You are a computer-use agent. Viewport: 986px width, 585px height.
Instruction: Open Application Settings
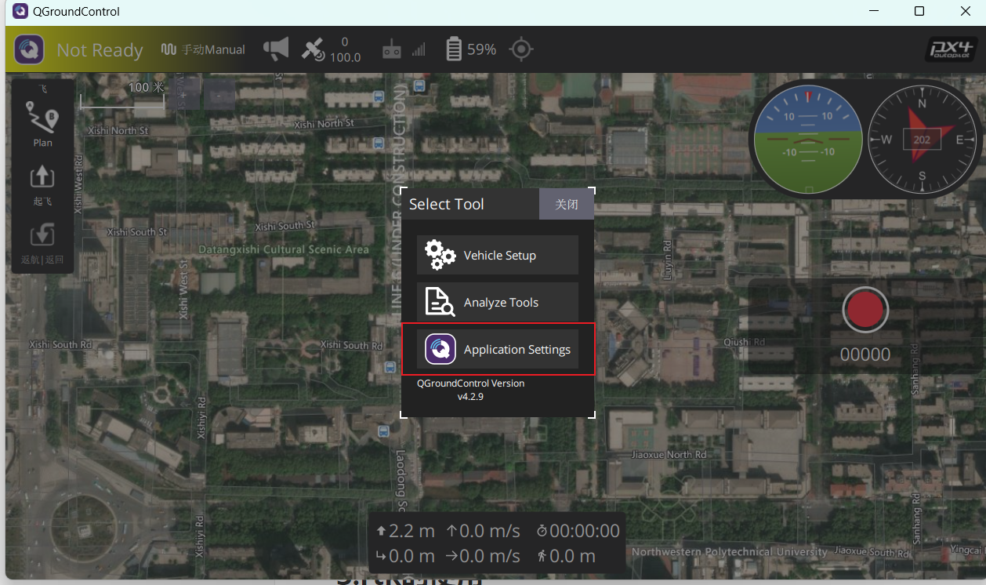498,349
